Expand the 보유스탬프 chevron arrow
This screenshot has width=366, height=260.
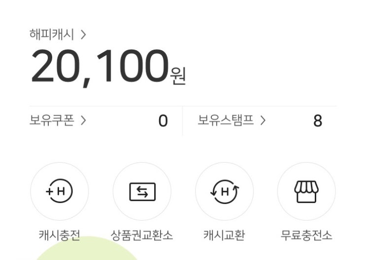click(263, 120)
